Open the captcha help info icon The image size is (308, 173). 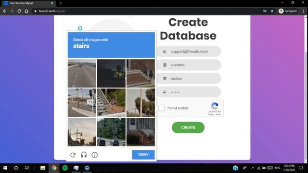point(94,155)
